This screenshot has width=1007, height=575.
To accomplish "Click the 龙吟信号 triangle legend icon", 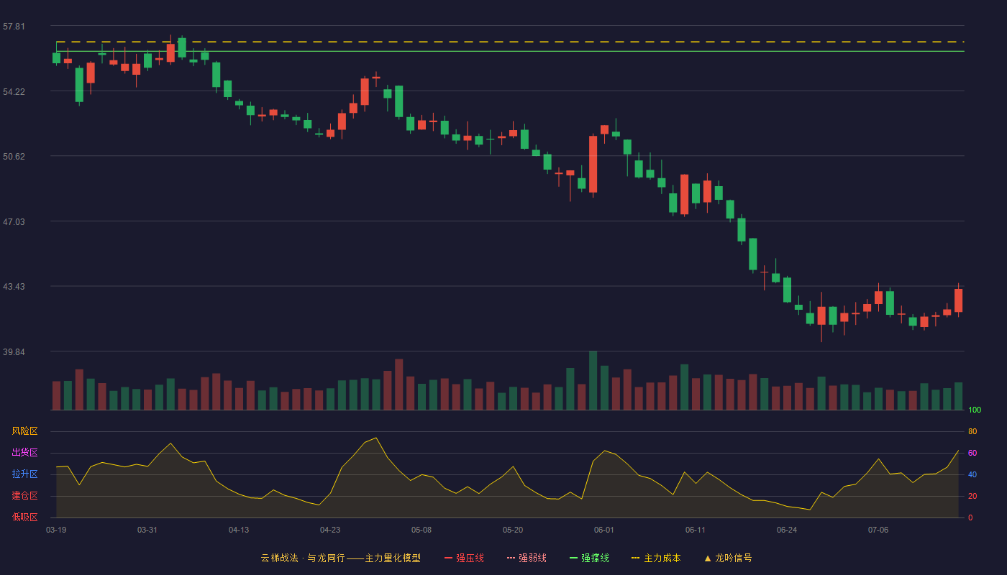I will (x=708, y=558).
